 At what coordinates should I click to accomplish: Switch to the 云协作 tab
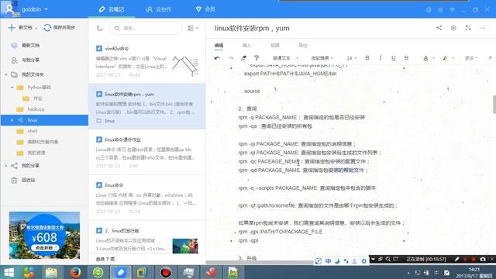pyautogui.click(x=159, y=9)
